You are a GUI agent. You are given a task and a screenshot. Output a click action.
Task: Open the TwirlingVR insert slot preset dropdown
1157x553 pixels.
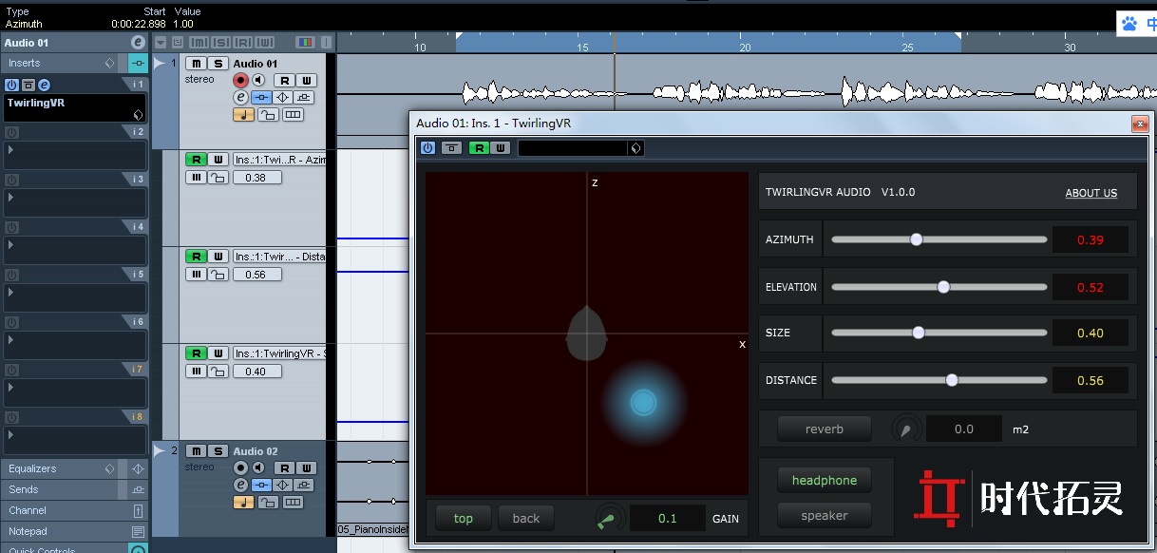coord(138,115)
